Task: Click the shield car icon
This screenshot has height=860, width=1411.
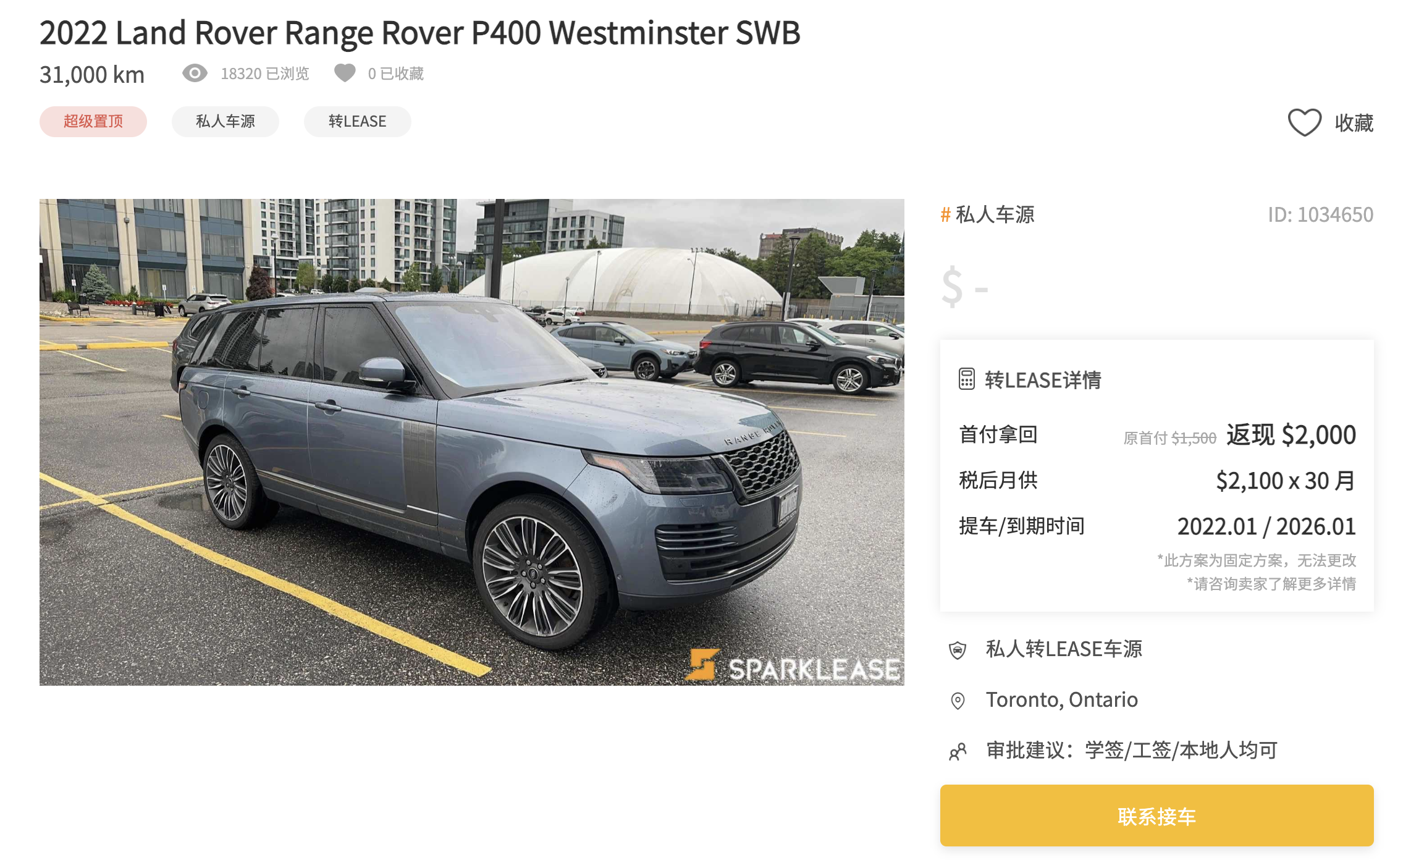Action: pyautogui.click(x=958, y=650)
